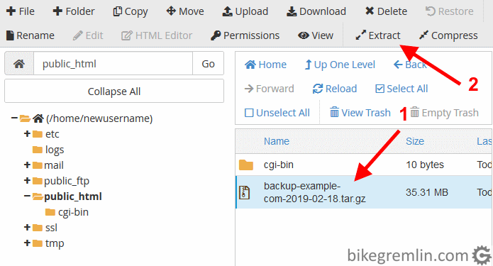The image size is (493, 266).
Task: Select public_html in the tree
Action: [x=73, y=196]
